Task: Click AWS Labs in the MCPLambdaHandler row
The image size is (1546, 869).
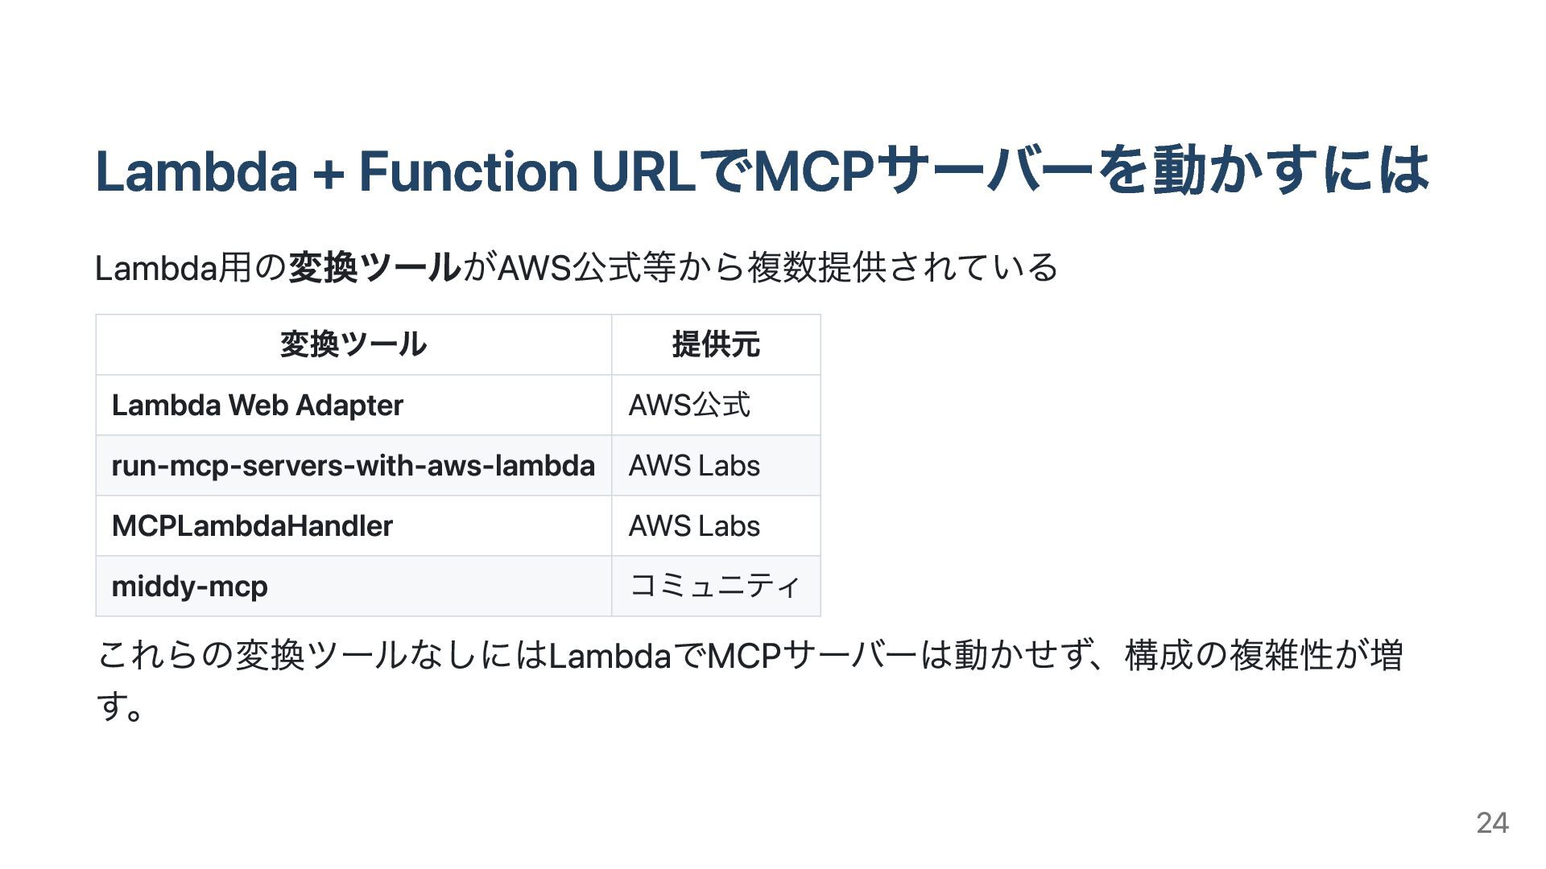Action: click(x=694, y=525)
